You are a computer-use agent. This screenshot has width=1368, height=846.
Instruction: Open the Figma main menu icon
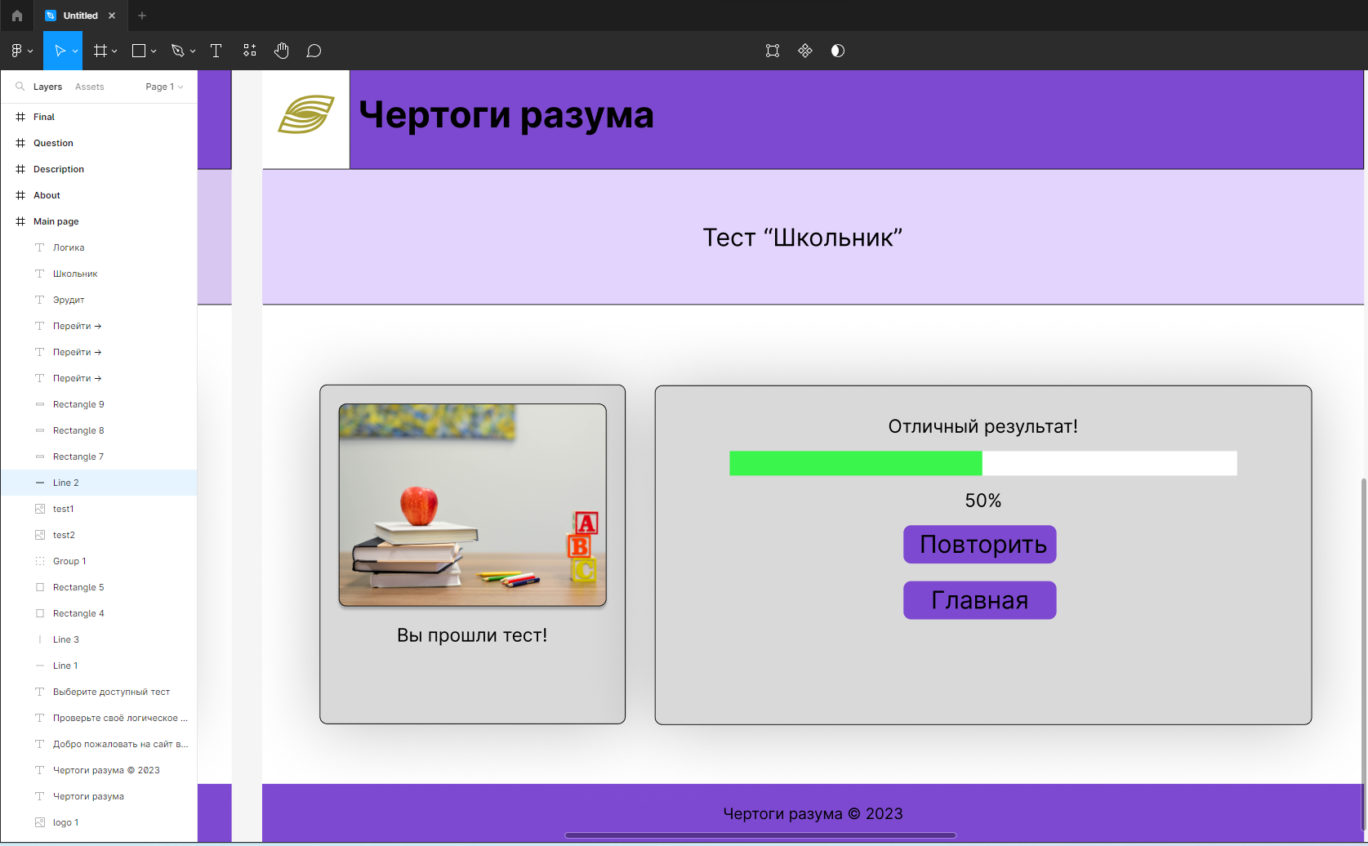tap(16, 51)
